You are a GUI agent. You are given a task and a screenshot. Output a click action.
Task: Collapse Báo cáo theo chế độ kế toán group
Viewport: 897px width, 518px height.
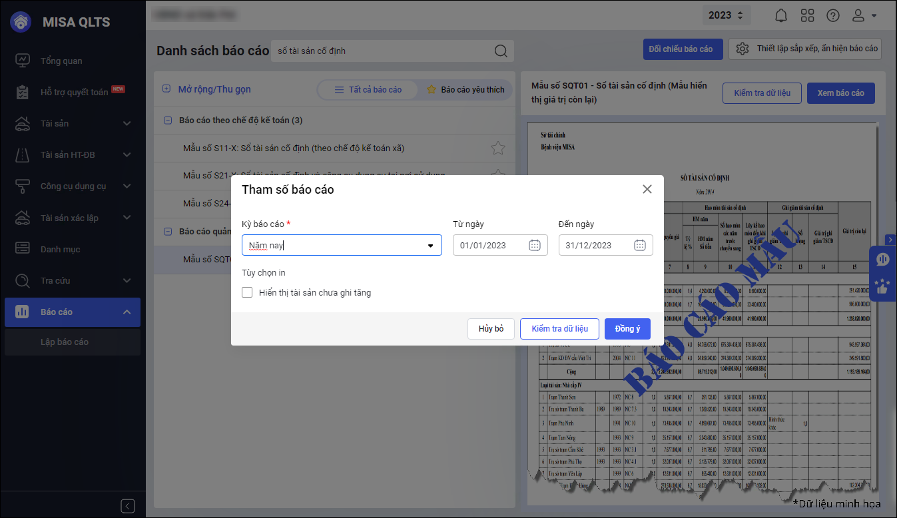point(167,121)
